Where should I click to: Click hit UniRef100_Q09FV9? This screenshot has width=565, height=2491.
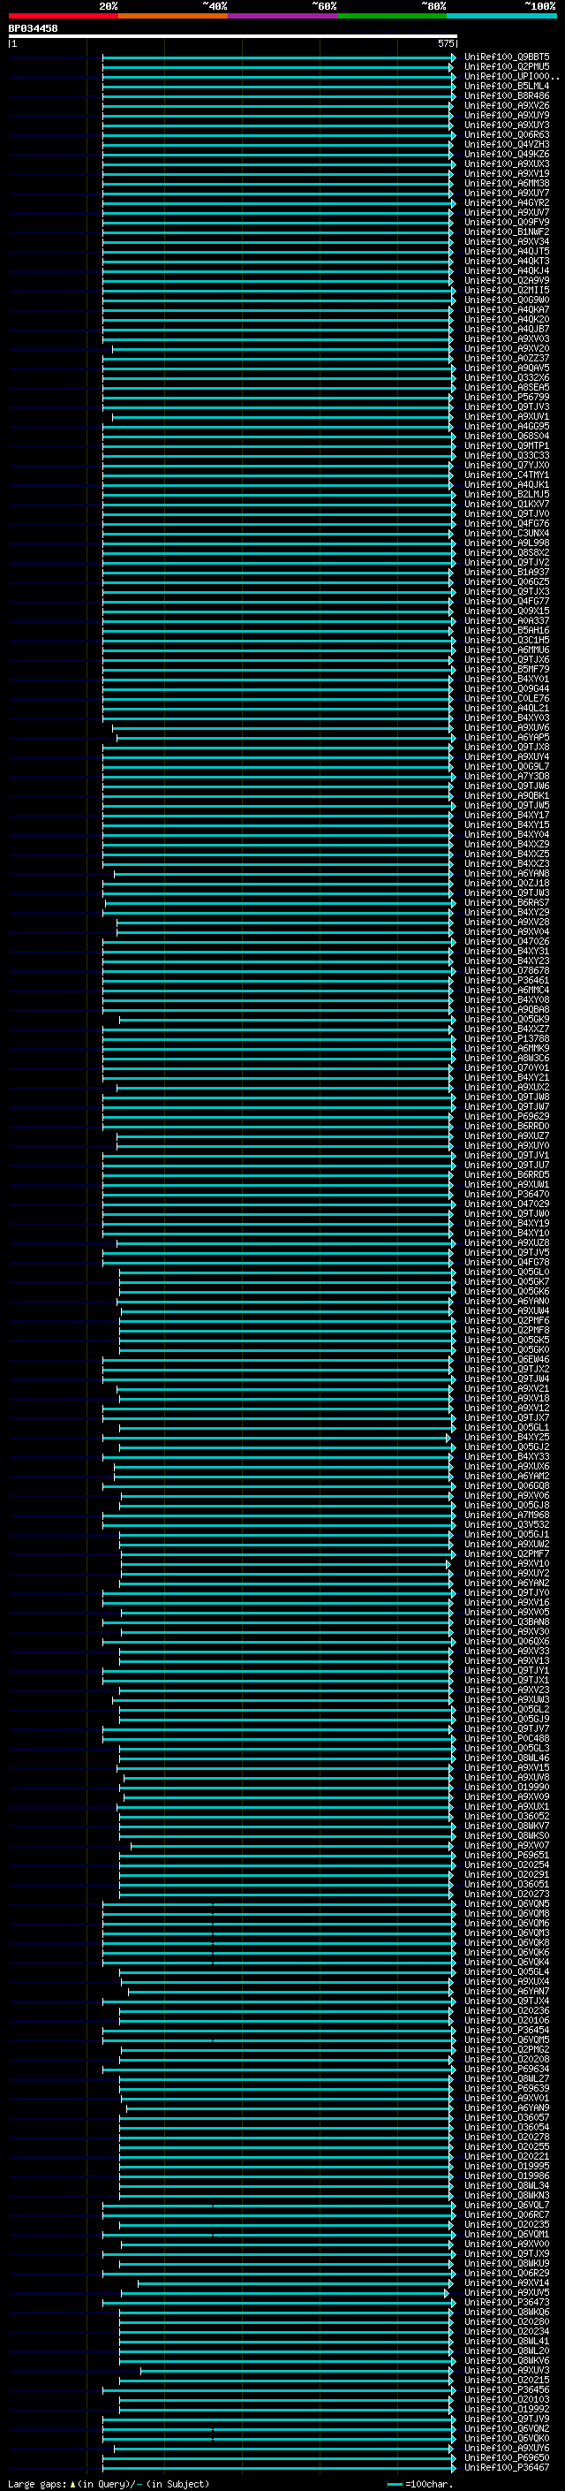[x=507, y=223]
